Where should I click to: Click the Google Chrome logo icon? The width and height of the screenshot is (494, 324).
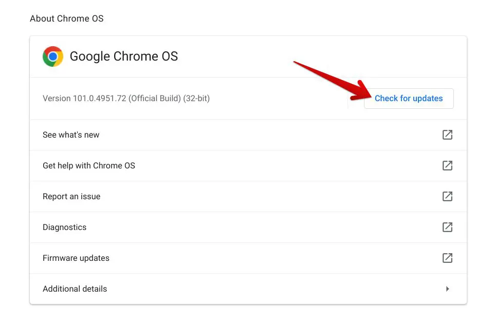pos(53,56)
